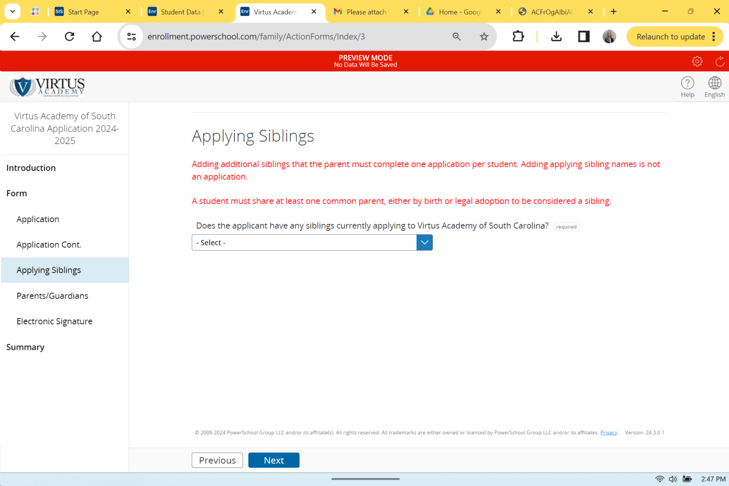Open the browser downloads icon
The image size is (729, 486).
point(556,37)
